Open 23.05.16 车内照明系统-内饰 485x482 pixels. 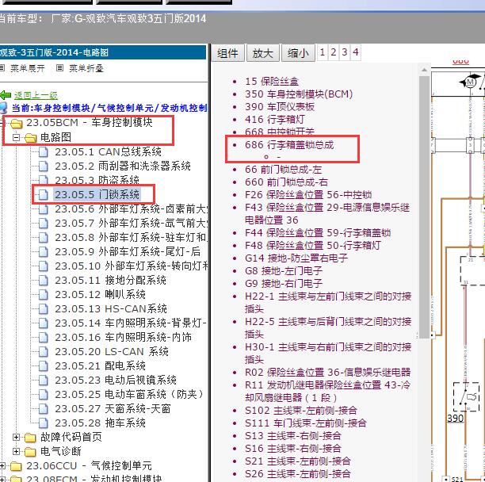(124, 337)
